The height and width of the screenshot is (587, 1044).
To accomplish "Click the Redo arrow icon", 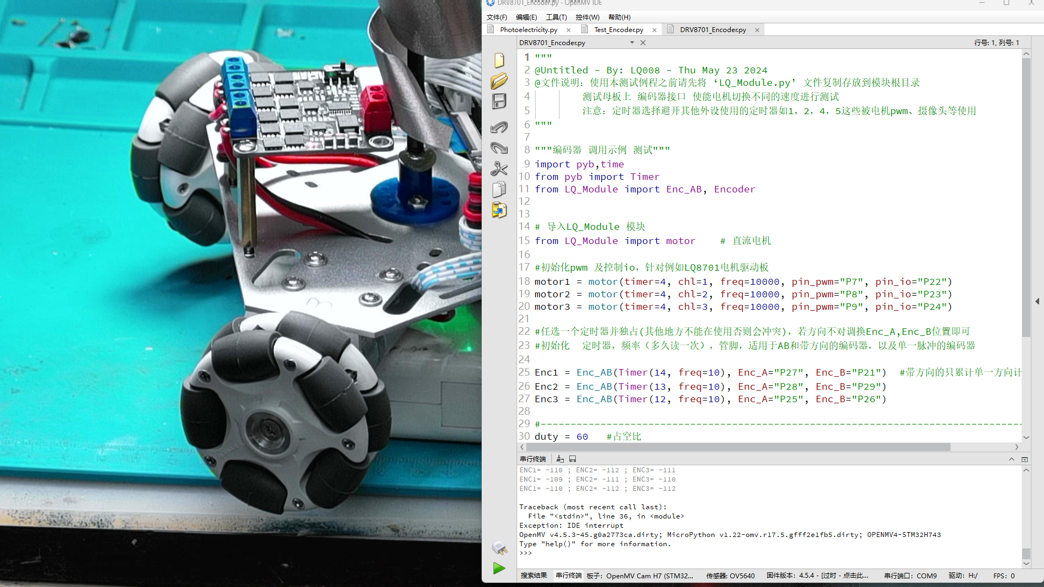I will coord(499,148).
